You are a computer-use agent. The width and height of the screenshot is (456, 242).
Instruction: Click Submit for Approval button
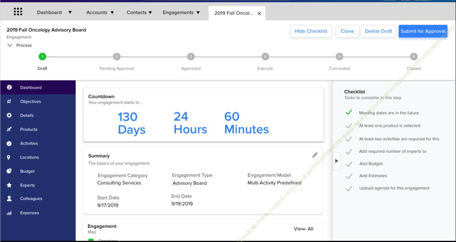(423, 31)
